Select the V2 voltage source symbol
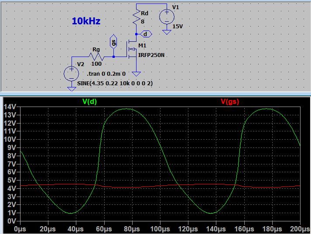 pos(72,74)
